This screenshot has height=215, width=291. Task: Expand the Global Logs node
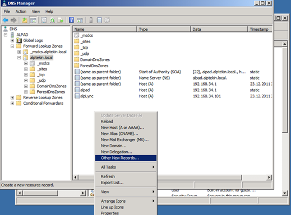tap(12, 40)
